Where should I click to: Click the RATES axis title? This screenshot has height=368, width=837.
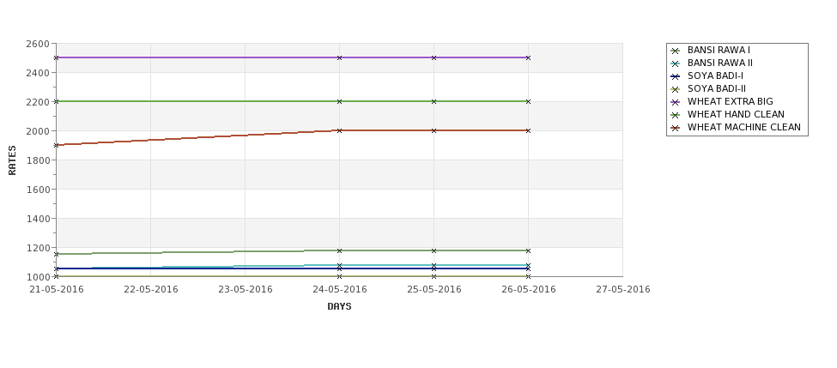(12, 160)
